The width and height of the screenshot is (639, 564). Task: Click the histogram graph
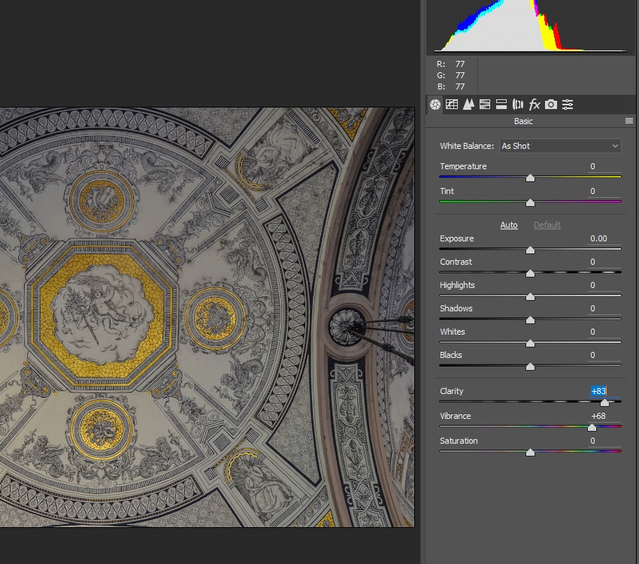point(530,26)
